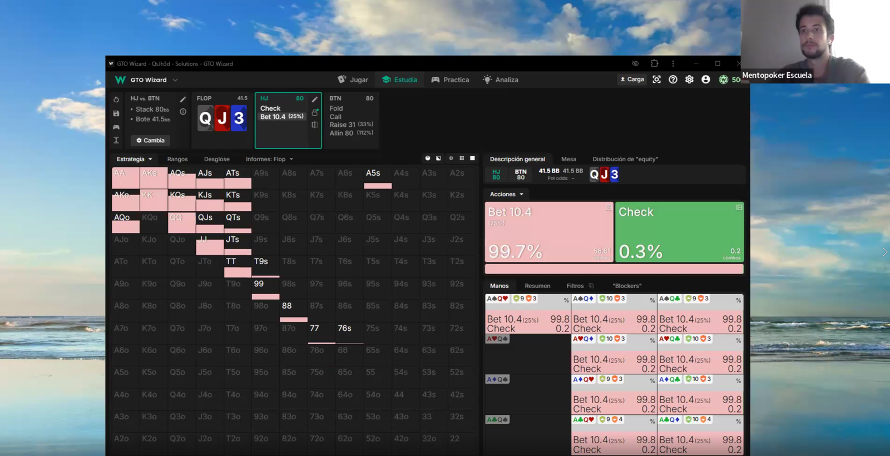Toggle the grid matrix view icon
Image resolution: width=890 pixels, height=456 pixels.
(462, 158)
